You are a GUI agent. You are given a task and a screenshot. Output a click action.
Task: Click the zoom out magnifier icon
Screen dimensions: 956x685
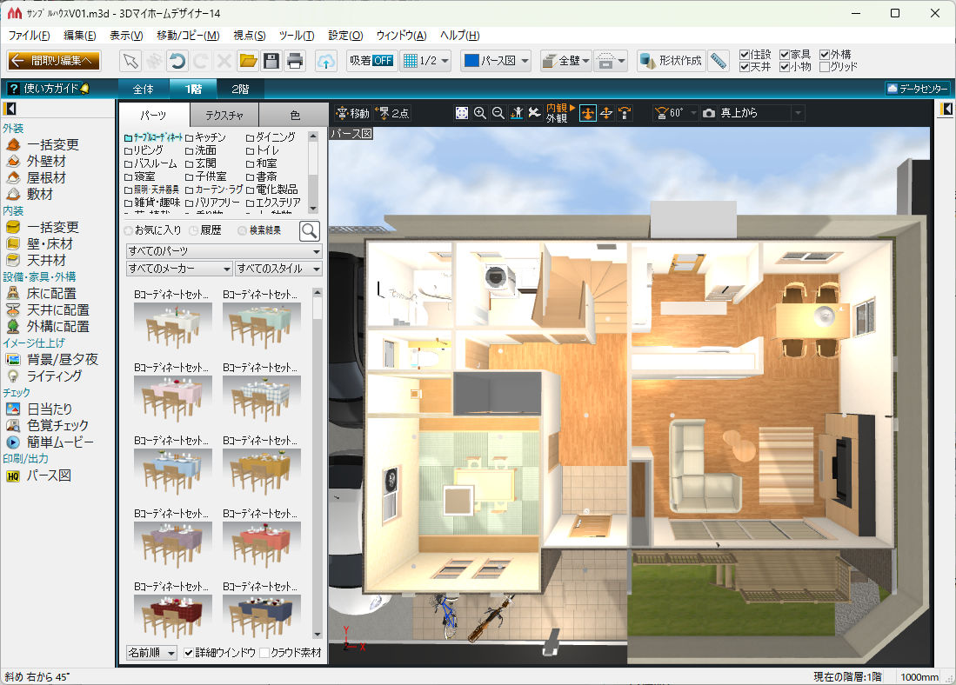pos(498,113)
